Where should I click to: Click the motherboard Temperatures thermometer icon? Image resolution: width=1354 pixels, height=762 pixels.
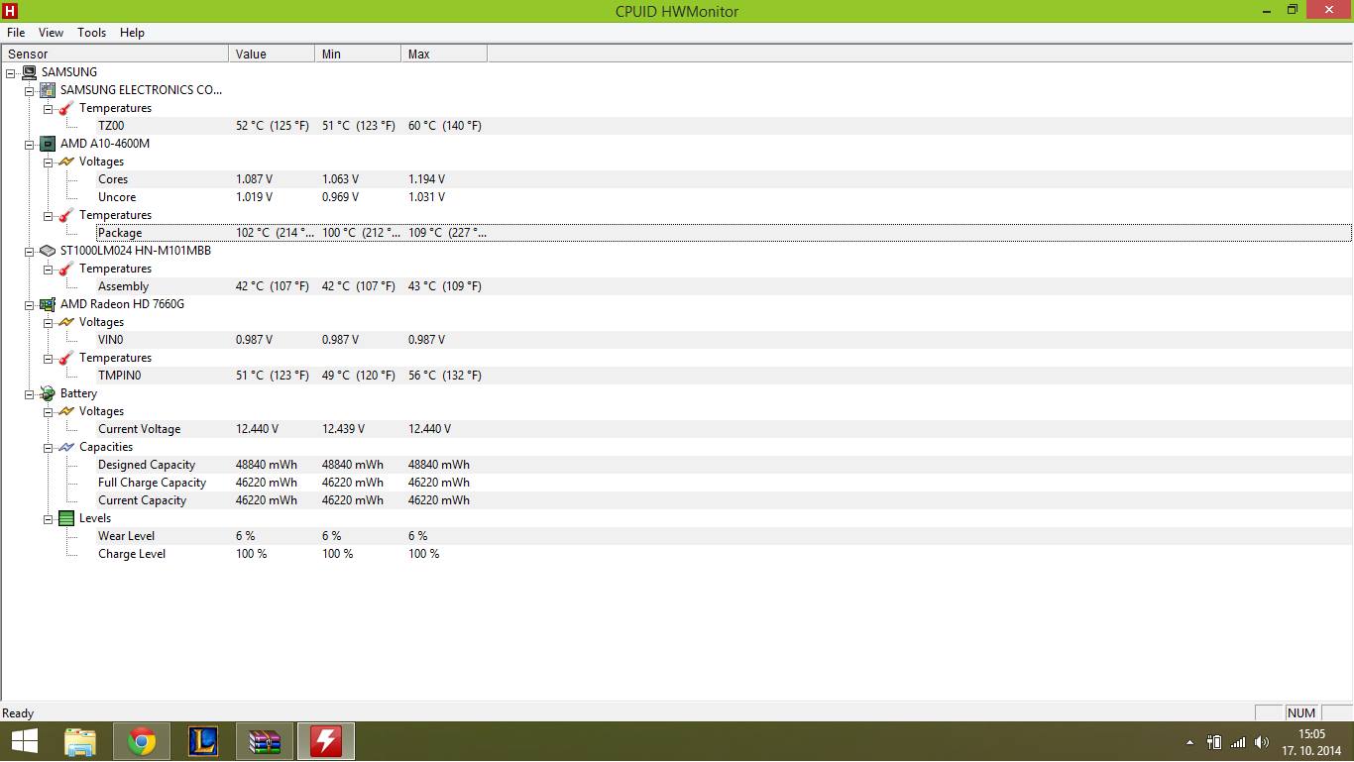pyautogui.click(x=66, y=108)
